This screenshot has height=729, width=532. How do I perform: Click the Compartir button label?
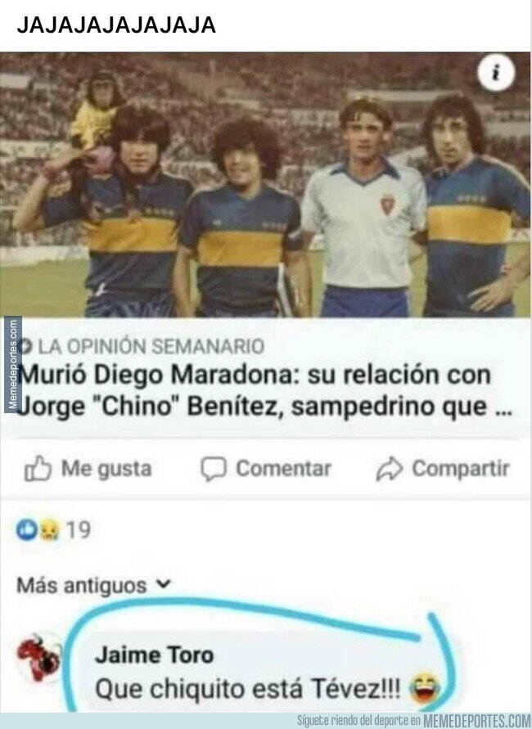[461, 469]
